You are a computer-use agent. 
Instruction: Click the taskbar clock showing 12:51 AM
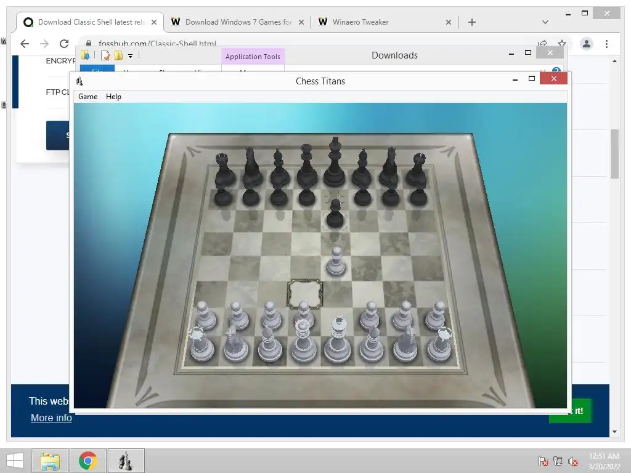pyautogui.click(x=604, y=461)
